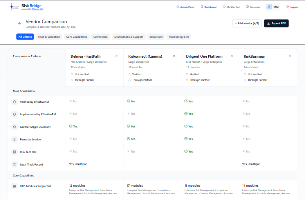This screenshot has height=200, width=305.
Task: Click Riskonnect's No for Risk Tech 100
Action: pyautogui.click(x=131, y=151)
